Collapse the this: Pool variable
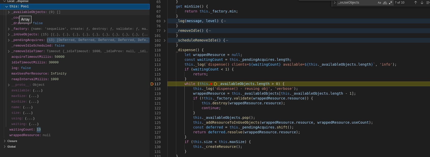 [x=7, y=6]
